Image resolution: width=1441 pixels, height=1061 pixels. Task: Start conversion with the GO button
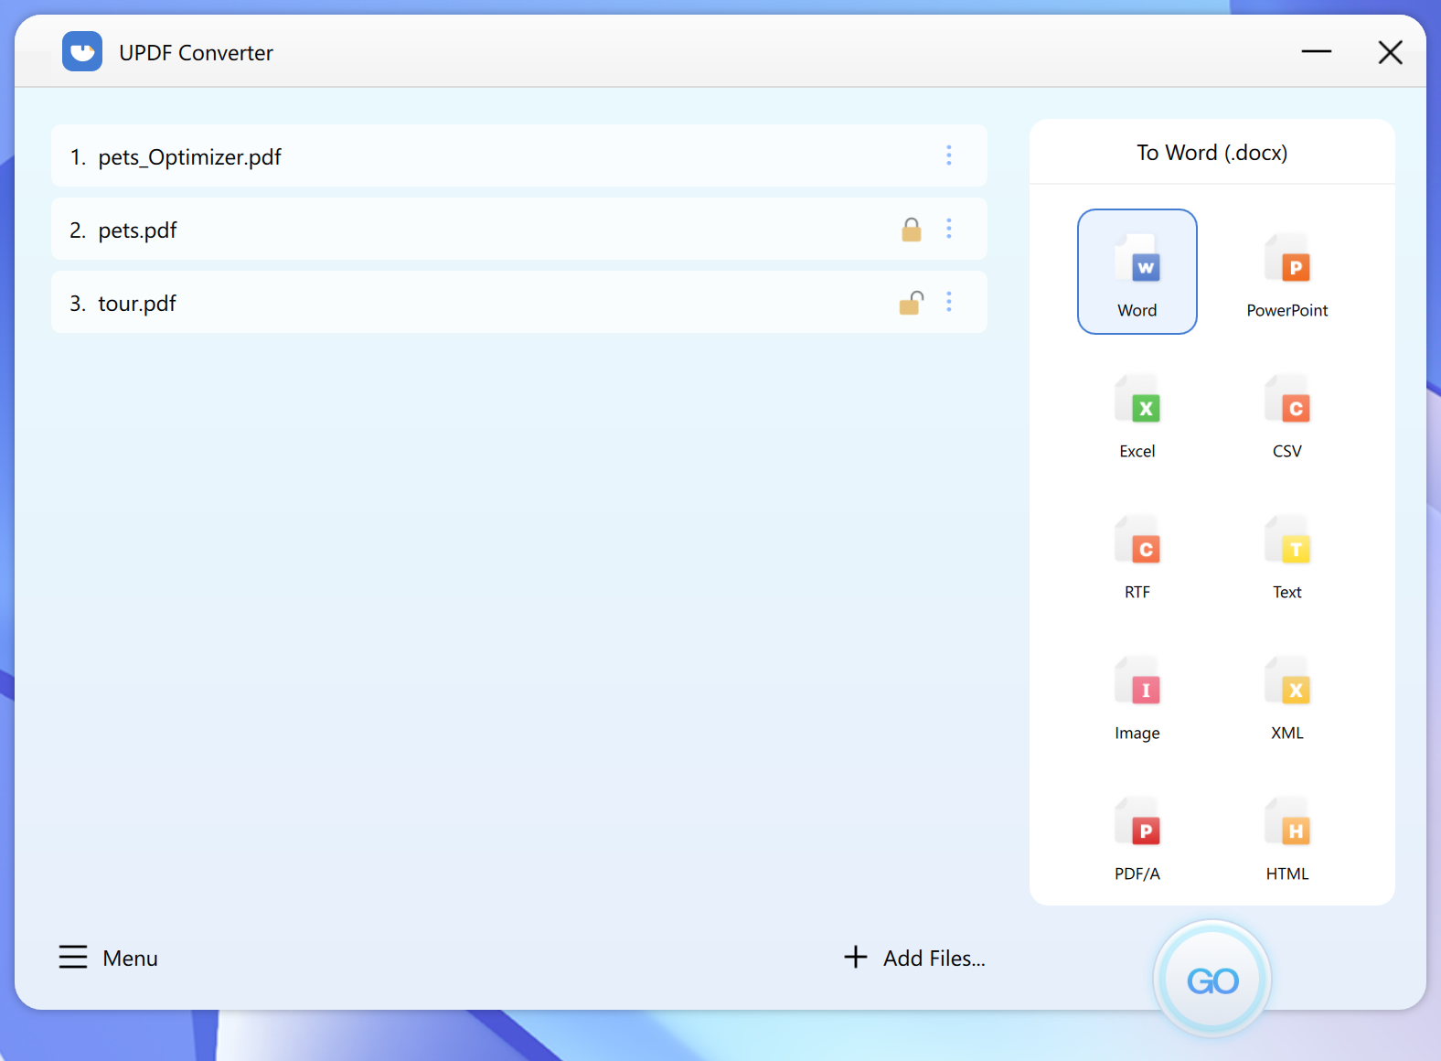(1212, 980)
